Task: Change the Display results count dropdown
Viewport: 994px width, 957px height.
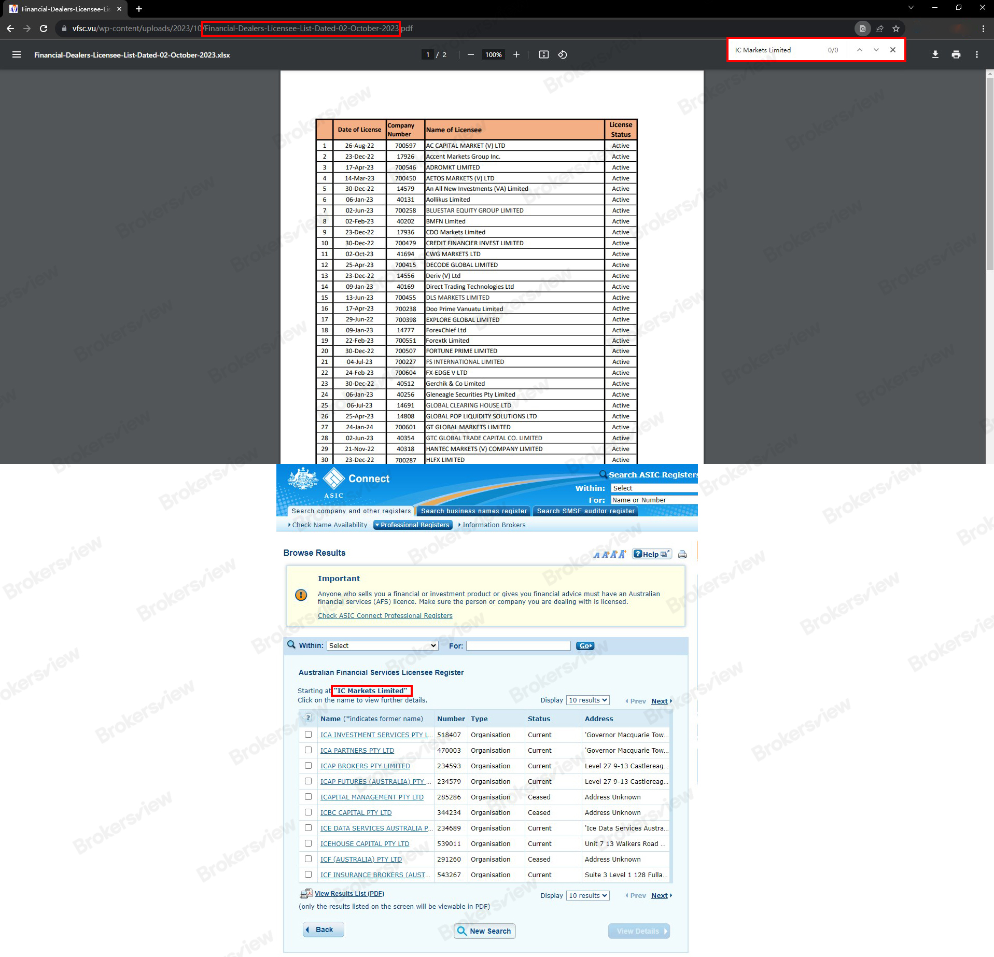Action: coord(587,700)
